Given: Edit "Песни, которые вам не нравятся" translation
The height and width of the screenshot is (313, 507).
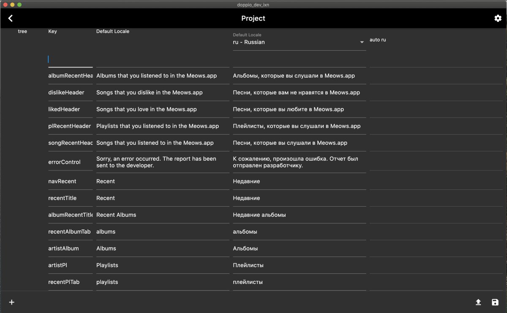Looking at the screenshot, I should (x=300, y=93).
